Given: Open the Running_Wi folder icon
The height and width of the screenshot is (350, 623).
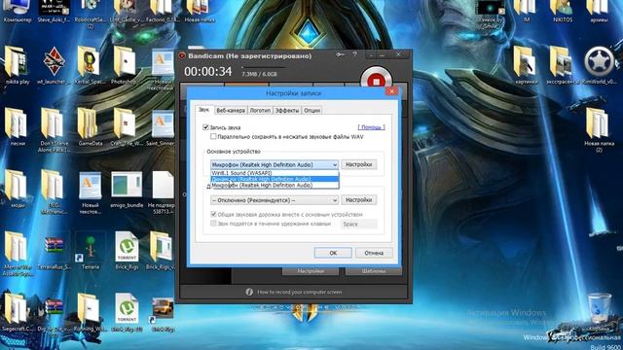Looking at the screenshot, I should coord(90,313).
